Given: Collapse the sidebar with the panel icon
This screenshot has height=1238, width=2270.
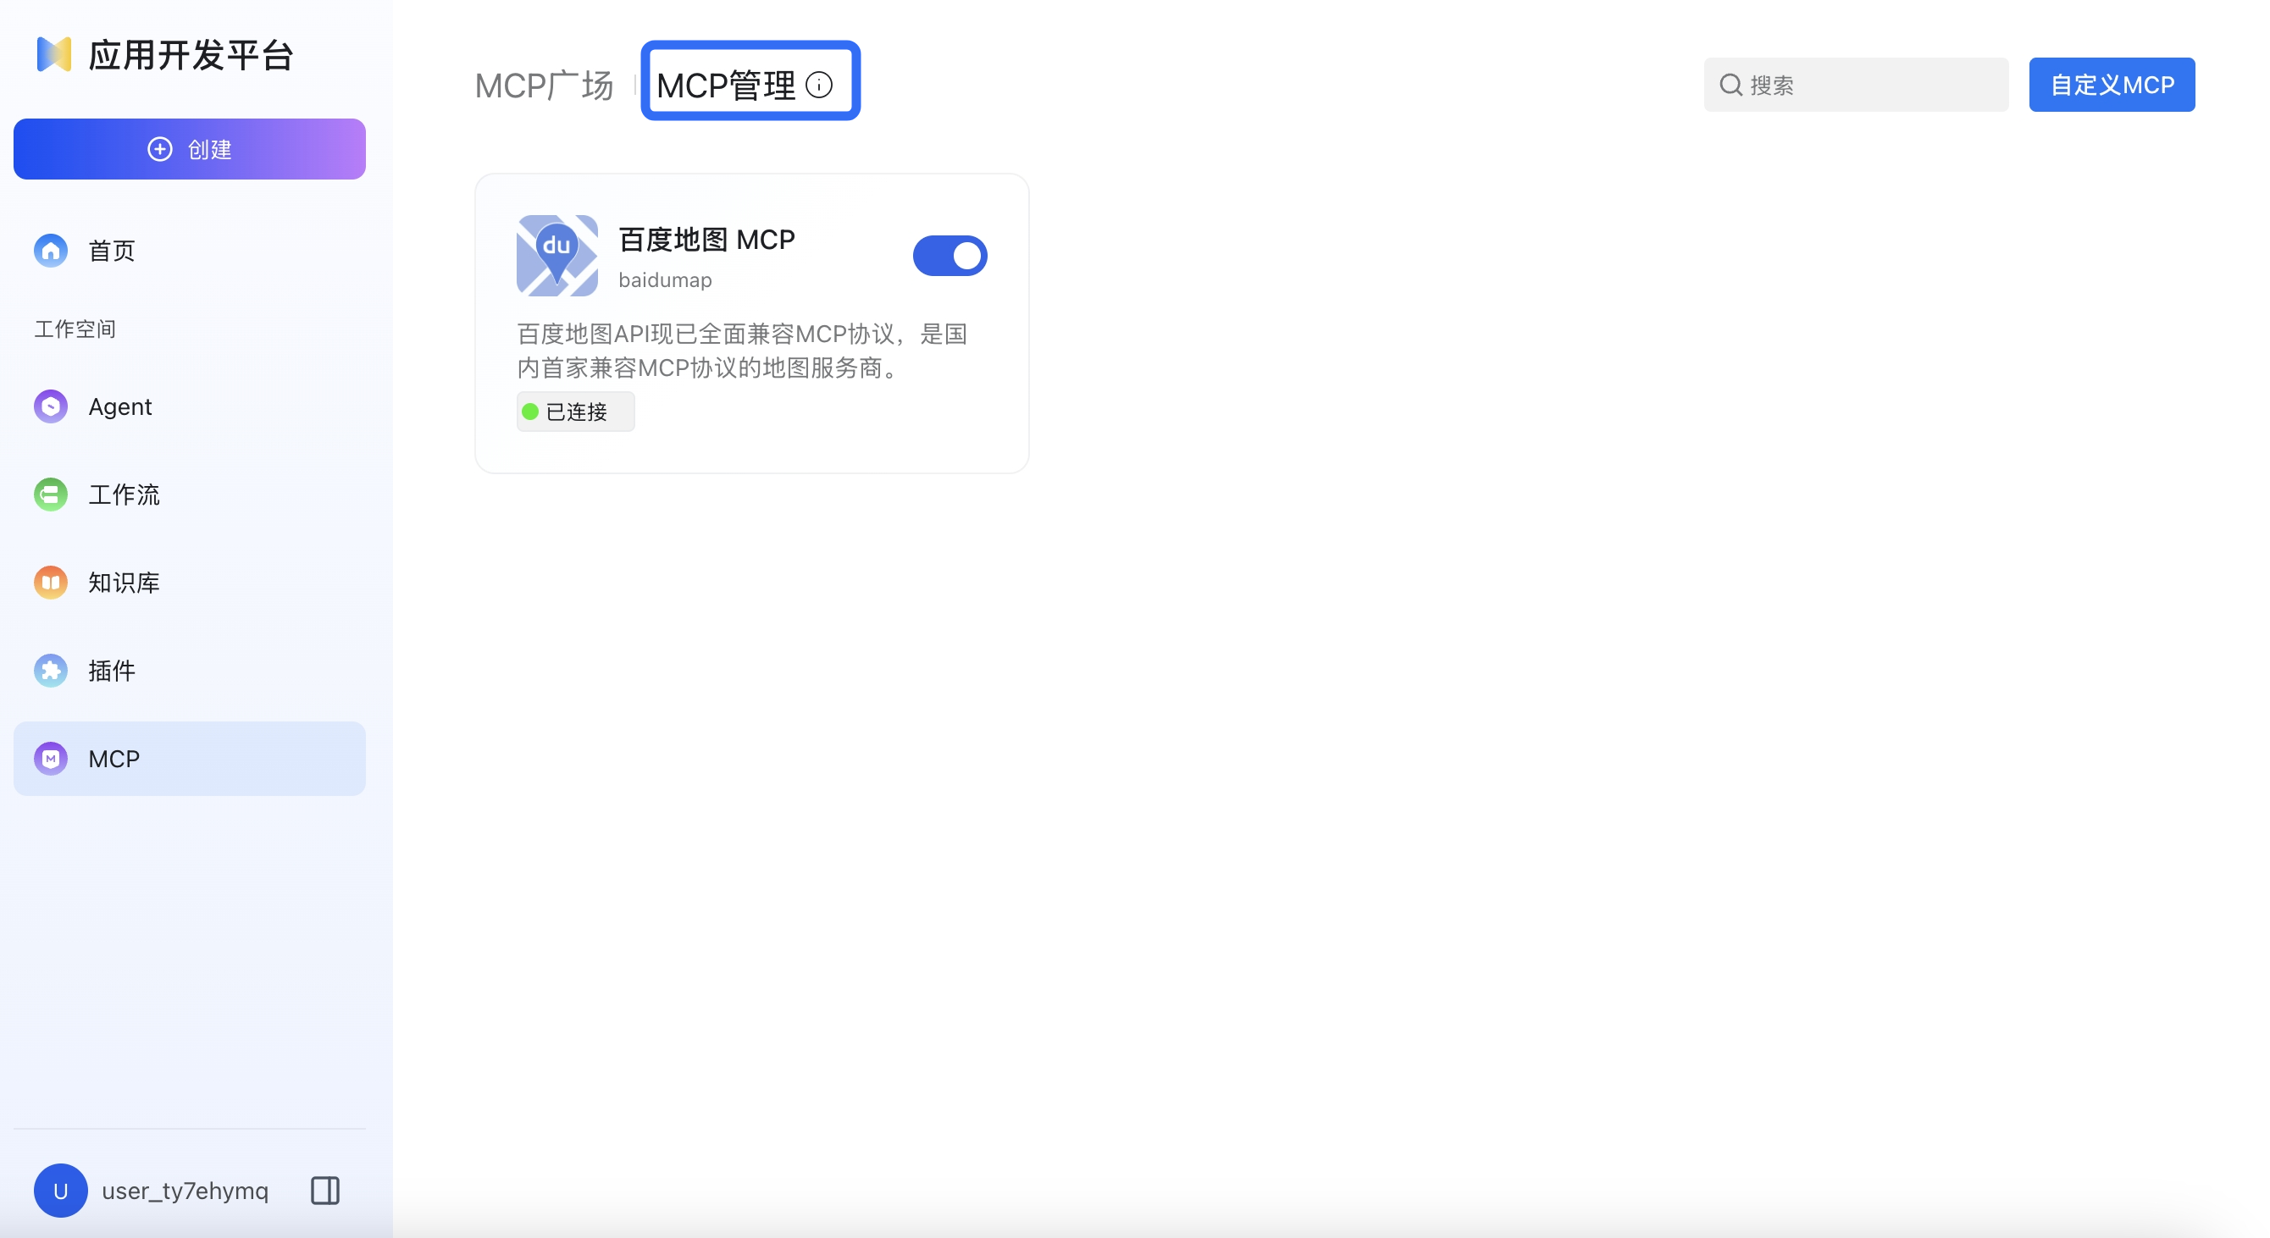Looking at the screenshot, I should click(x=324, y=1191).
